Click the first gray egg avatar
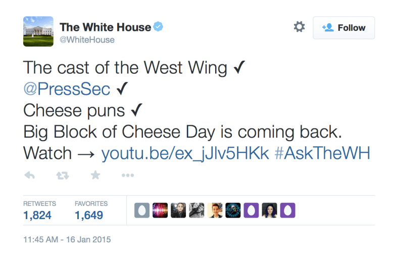397x254 pixels. (142, 210)
